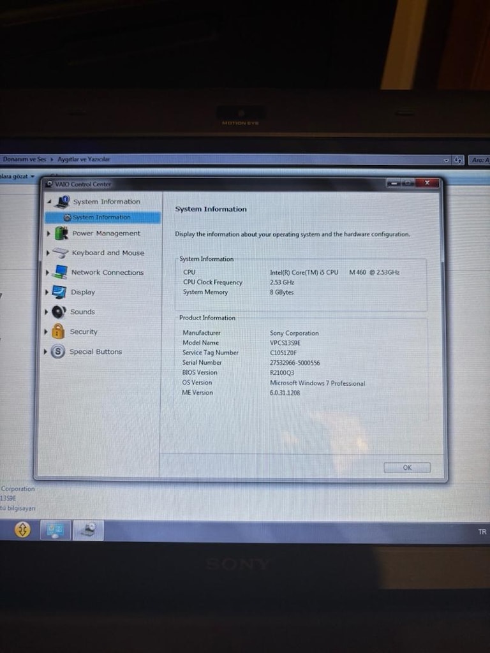Click the Display monitor icon

(59, 292)
